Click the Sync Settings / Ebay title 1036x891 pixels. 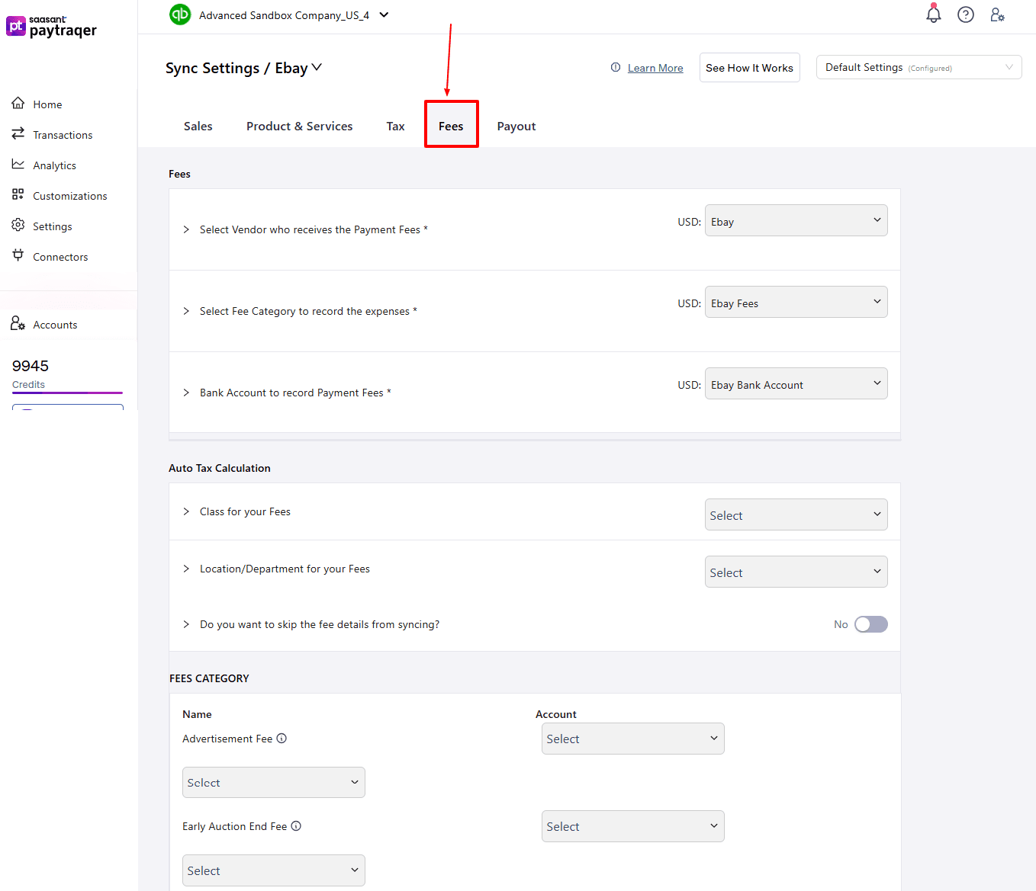pyautogui.click(x=236, y=68)
